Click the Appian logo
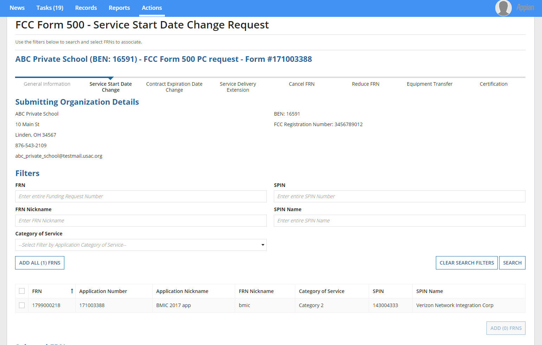 pyautogui.click(x=525, y=8)
